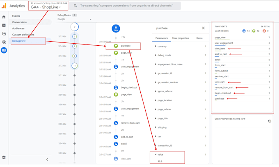This screenshot has height=167, width=279.
Task: Open the GA4 - ShopLive property selector
Action: click(46, 7)
